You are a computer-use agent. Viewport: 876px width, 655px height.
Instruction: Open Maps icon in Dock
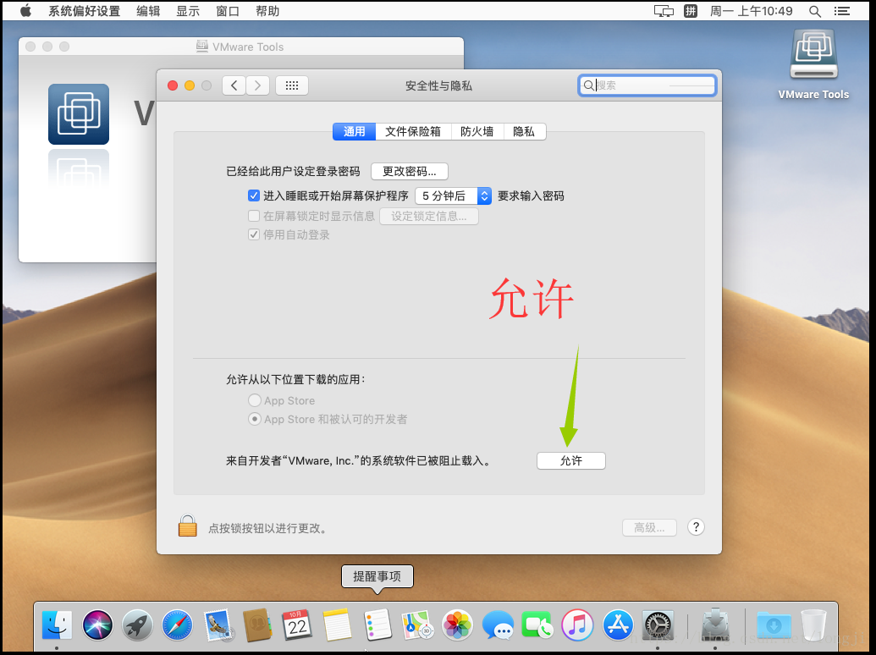pos(418,625)
